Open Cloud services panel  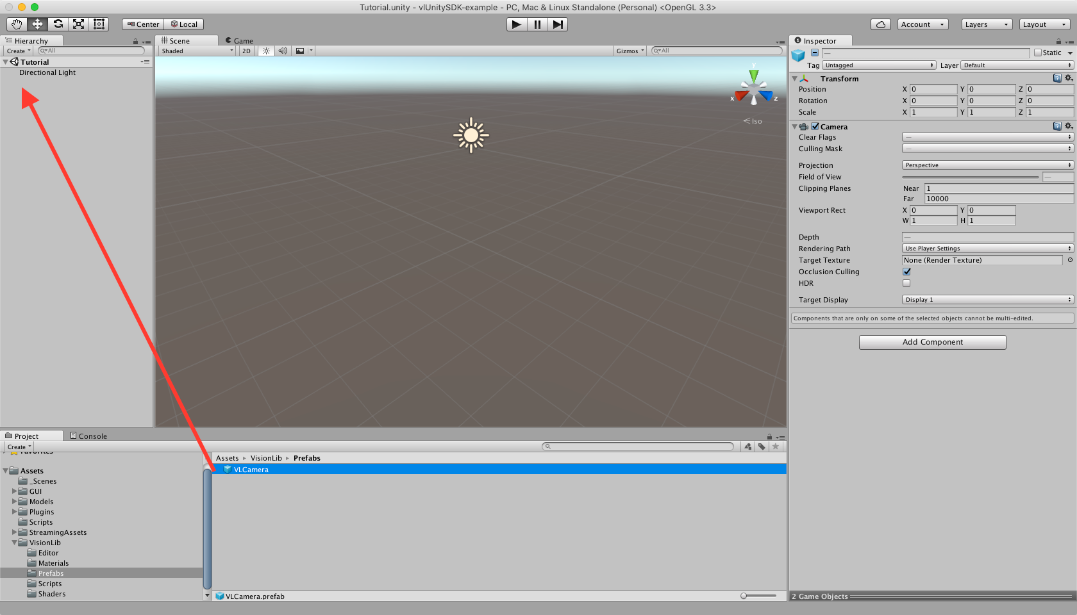tap(881, 24)
